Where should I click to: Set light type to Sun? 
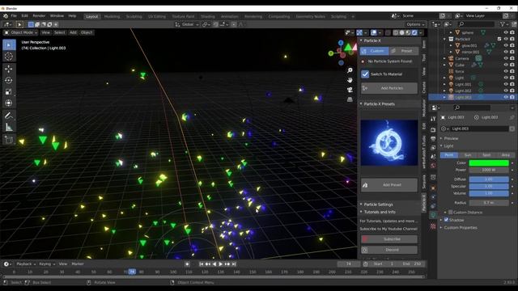pos(468,155)
